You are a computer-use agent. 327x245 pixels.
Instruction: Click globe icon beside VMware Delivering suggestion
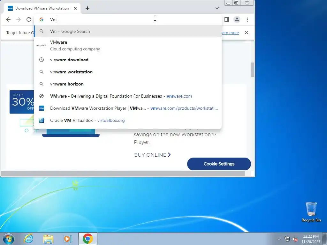(x=42, y=96)
